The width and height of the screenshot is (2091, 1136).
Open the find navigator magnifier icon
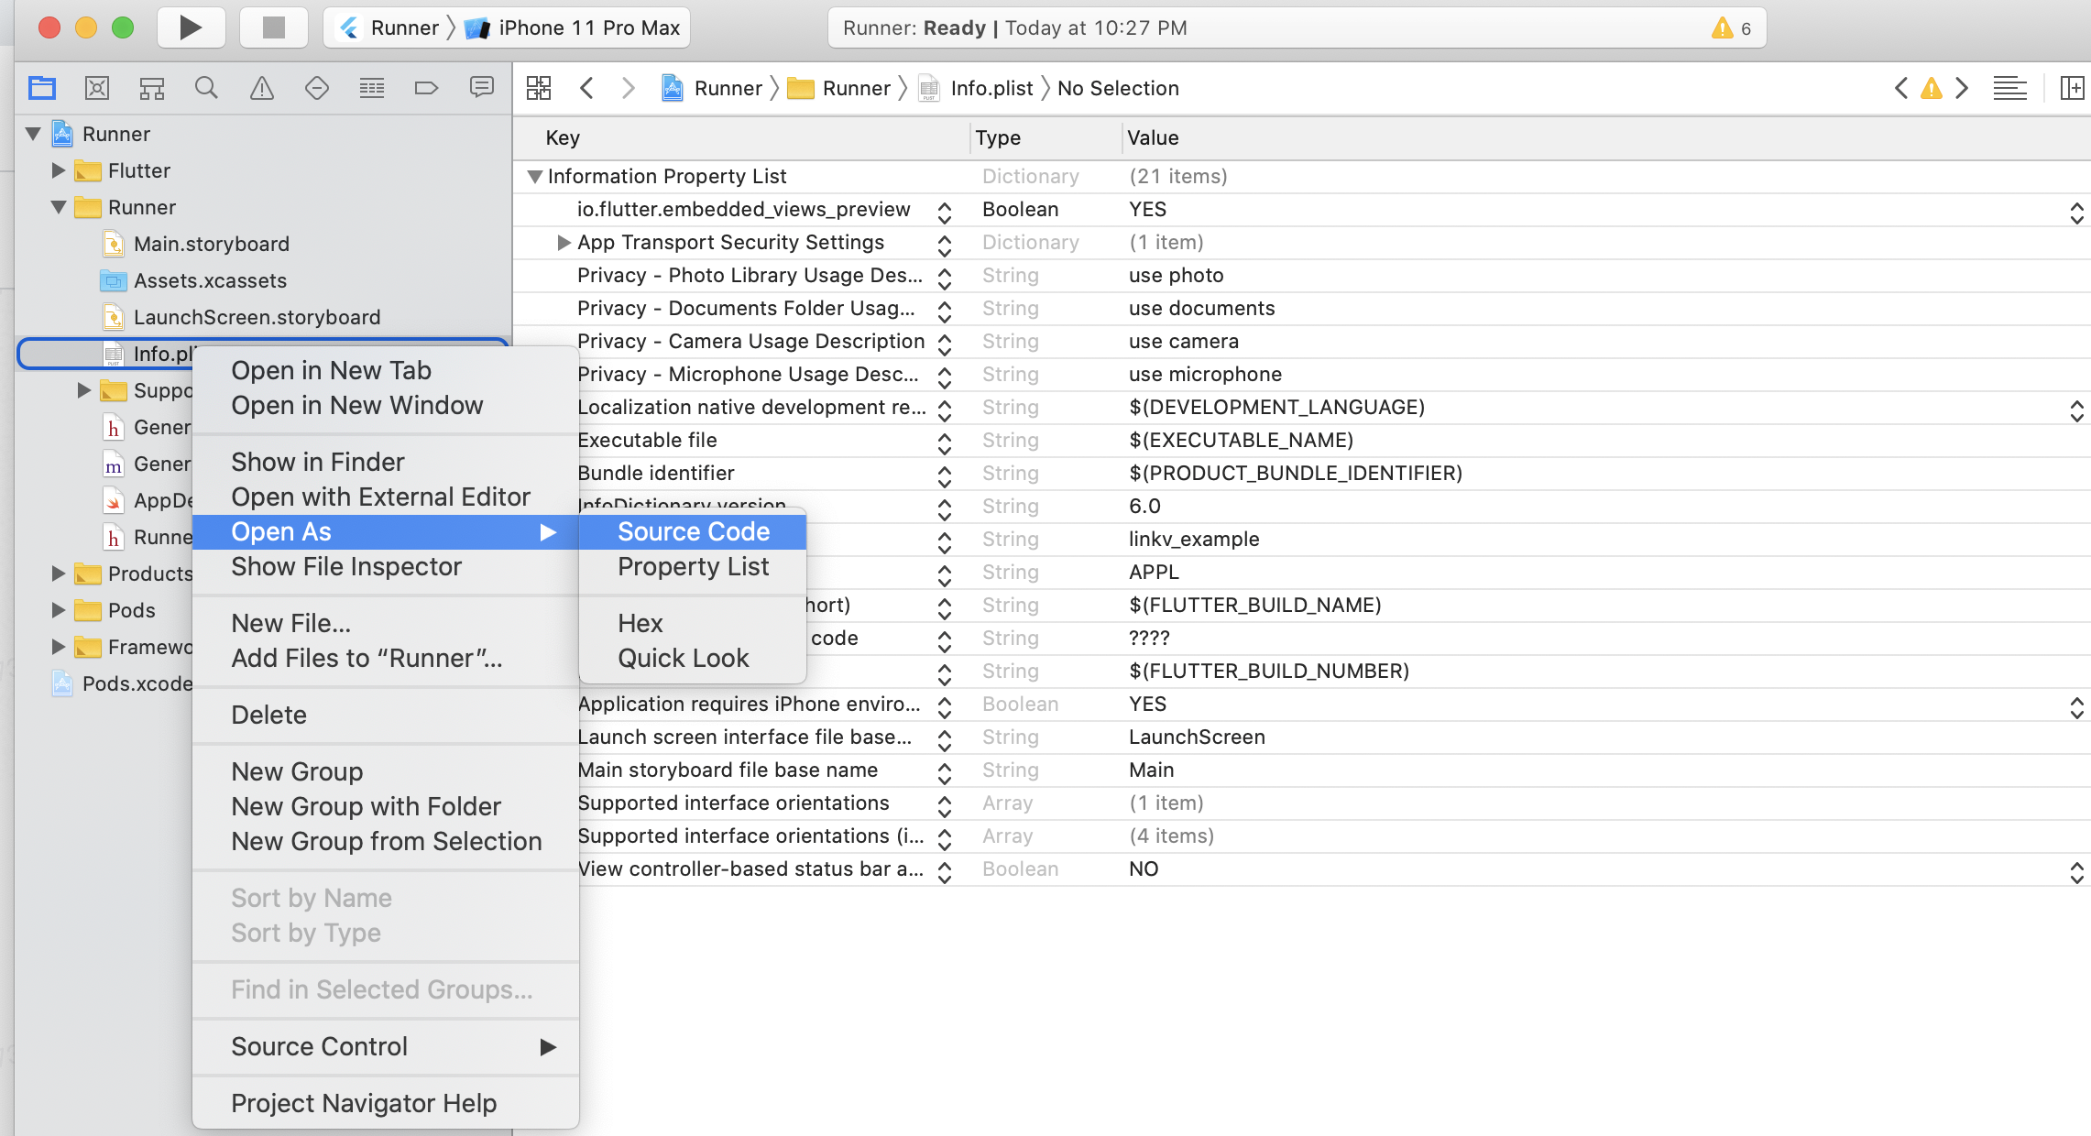click(x=206, y=88)
